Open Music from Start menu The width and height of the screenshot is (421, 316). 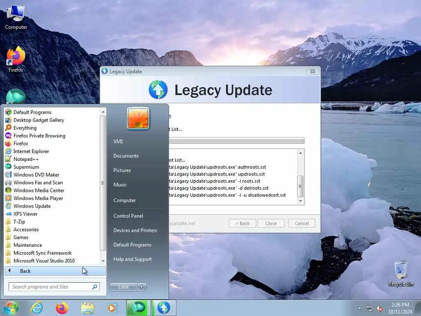120,185
